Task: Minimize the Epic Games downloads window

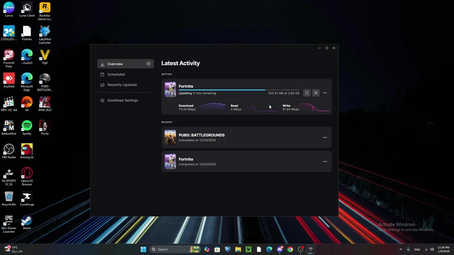Action: click(320, 48)
